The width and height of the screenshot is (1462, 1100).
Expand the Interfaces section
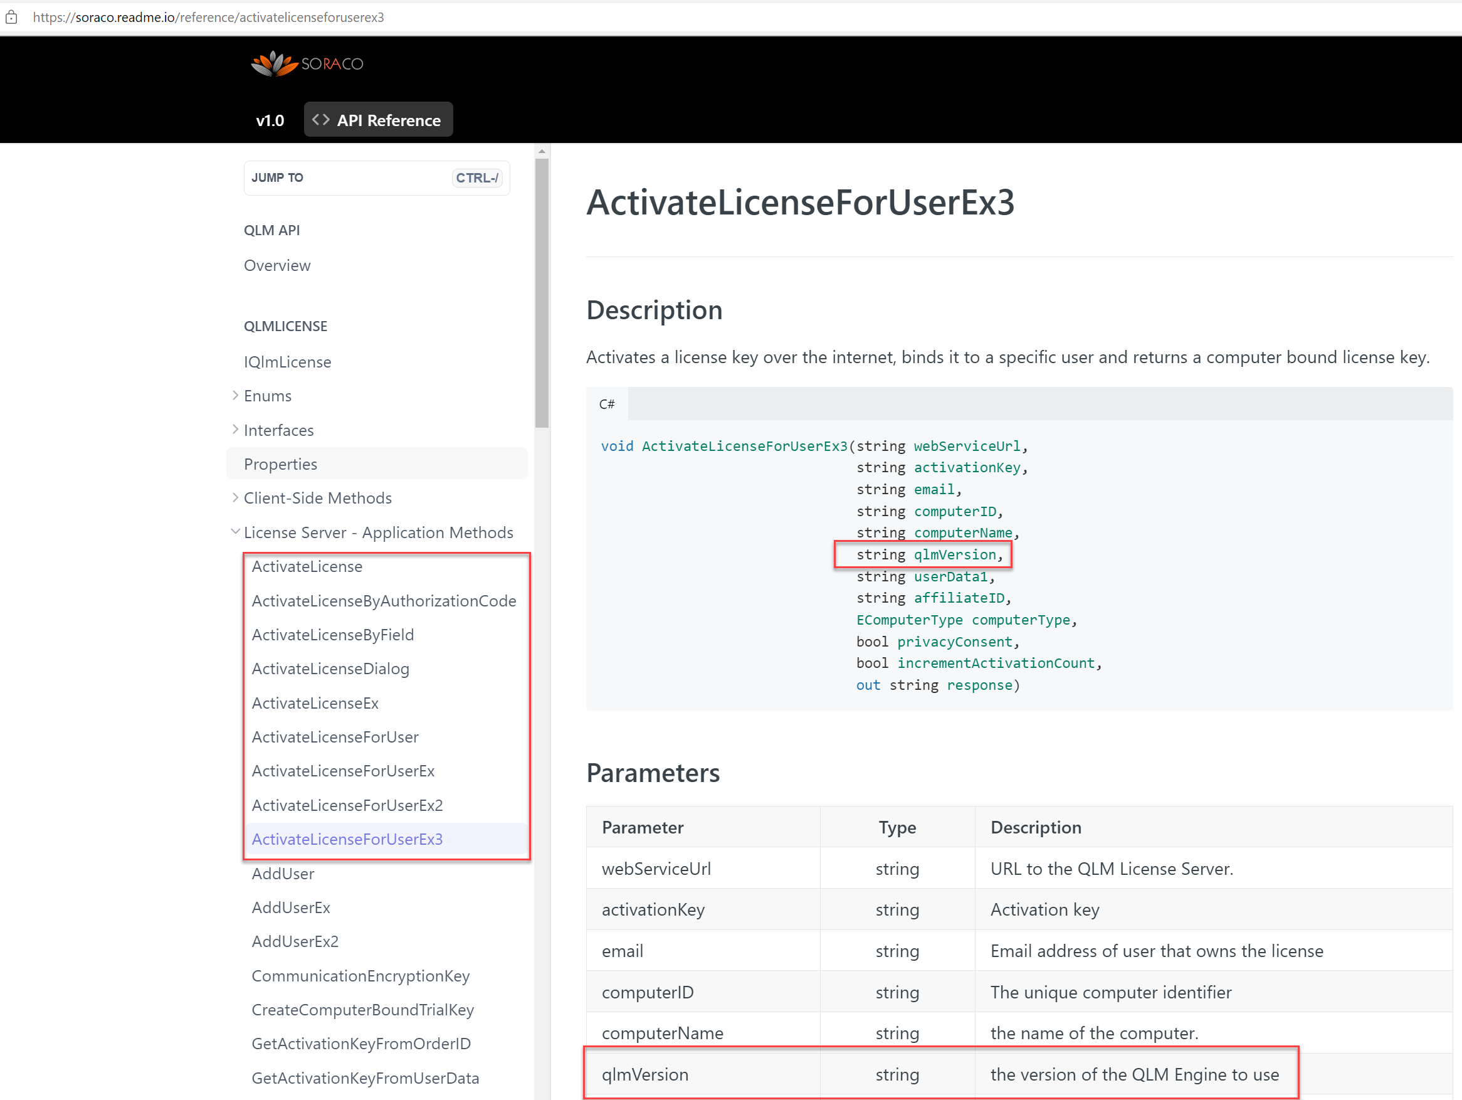pyautogui.click(x=235, y=430)
